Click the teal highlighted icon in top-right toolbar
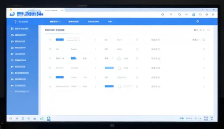The width and height of the screenshot is (224, 129). click(x=194, y=14)
